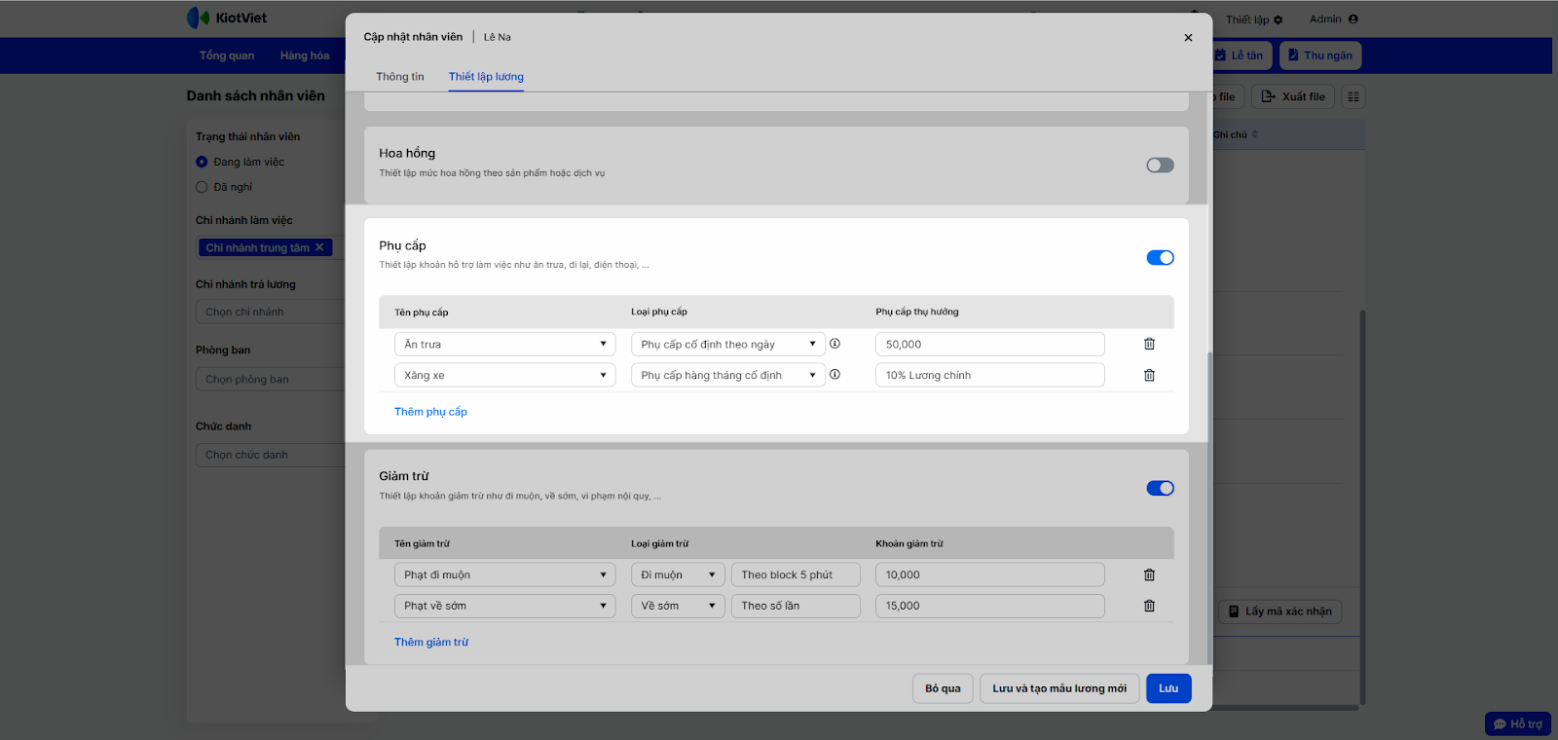Show info for Phụ cấp cố định theo ngày

835,344
